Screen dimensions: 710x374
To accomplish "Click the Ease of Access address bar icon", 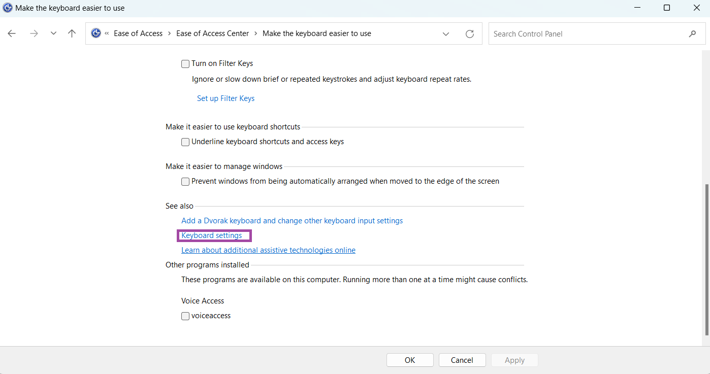I will click(x=96, y=33).
